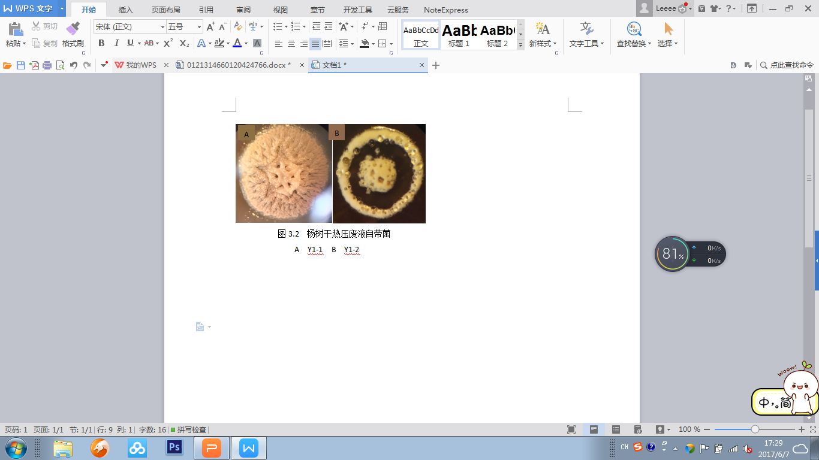
Task: Click the Text Tools (文字工具) icon
Action: 586,28
